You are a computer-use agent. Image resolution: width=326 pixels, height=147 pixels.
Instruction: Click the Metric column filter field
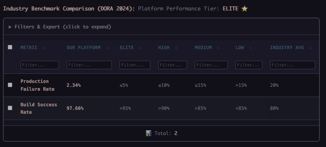tap(40, 65)
